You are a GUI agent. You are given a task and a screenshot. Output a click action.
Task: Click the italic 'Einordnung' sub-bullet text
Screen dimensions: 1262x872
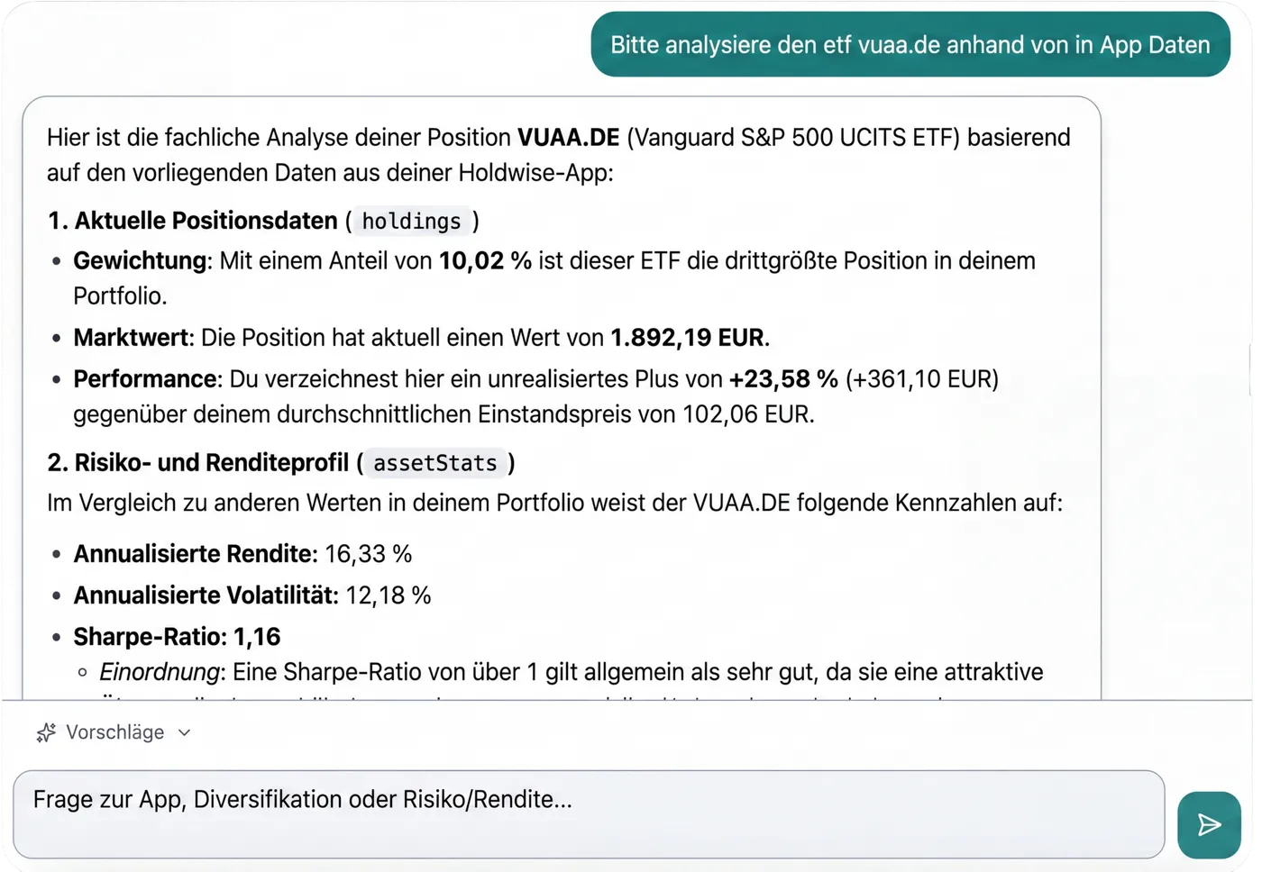click(x=160, y=672)
